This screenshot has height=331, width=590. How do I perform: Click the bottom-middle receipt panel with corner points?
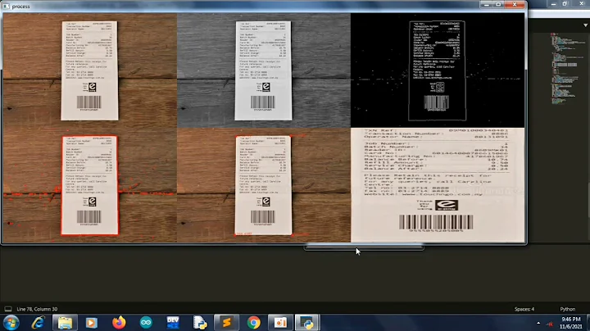pos(263,185)
